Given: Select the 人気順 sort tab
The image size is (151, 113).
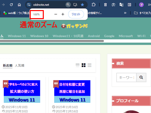Looking at the screenshot, I should 20,65.
